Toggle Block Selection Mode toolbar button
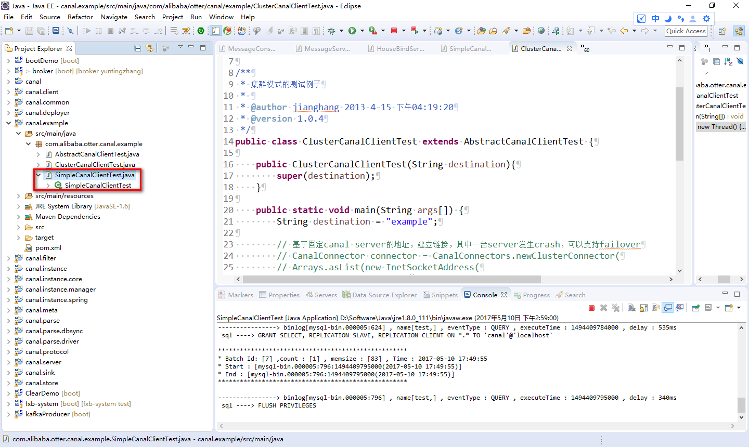This screenshot has height=447, width=749. (304, 31)
